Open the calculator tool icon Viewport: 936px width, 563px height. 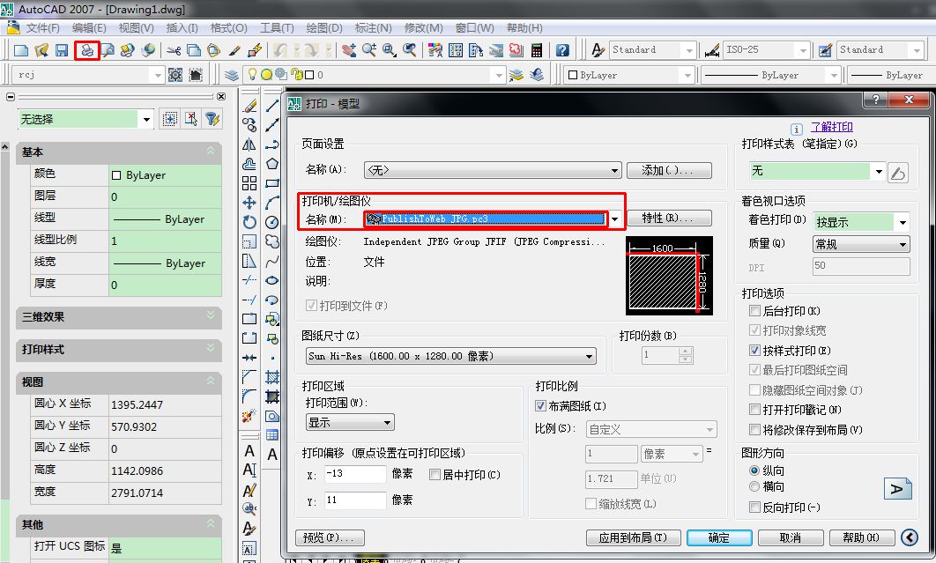click(x=536, y=50)
